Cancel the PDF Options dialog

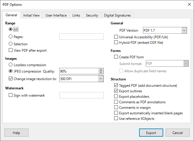pyautogui.click(x=177, y=133)
